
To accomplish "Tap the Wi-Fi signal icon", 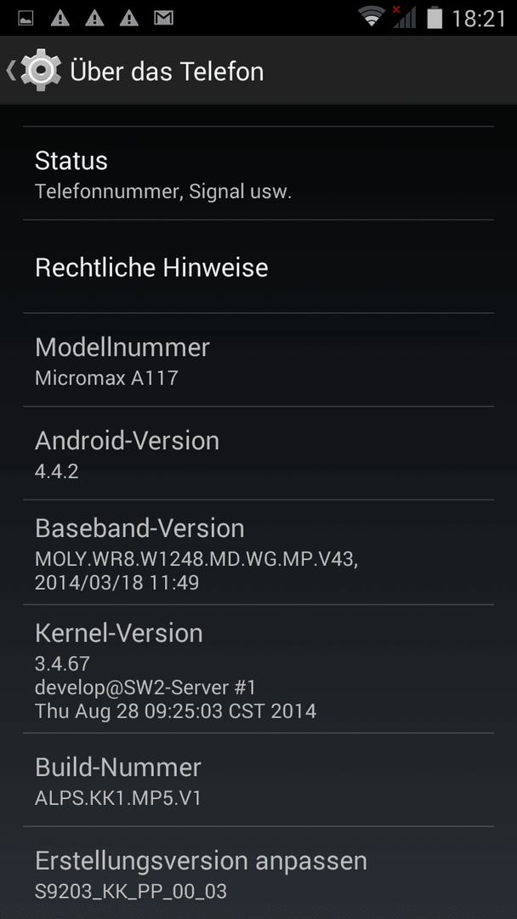I will [372, 17].
